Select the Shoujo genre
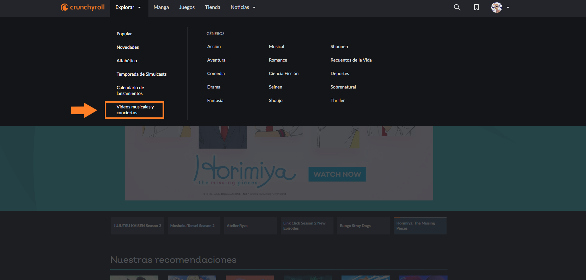The width and height of the screenshot is (586, 280). [276, 100]
